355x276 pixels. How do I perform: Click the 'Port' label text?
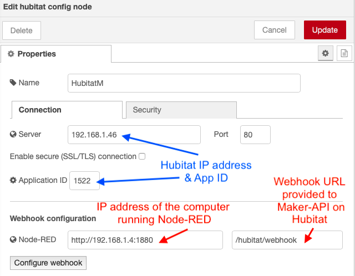(x=221, y=134)
